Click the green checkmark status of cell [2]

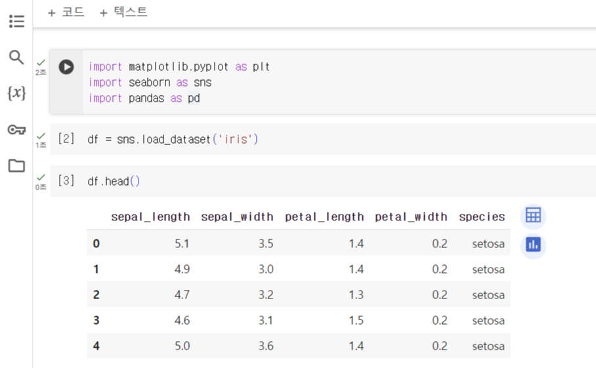(x=41, y=136)
